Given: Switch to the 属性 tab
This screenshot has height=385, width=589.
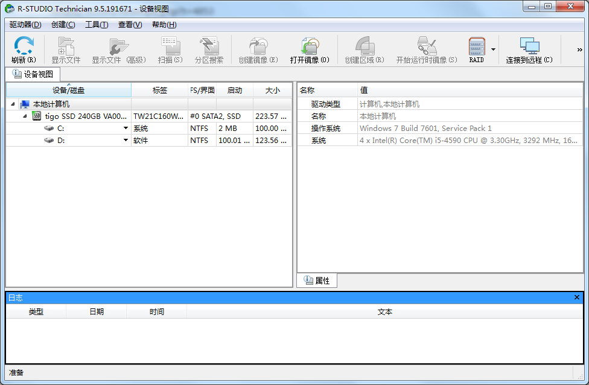Looking at the screenshot, I should 317,281.
